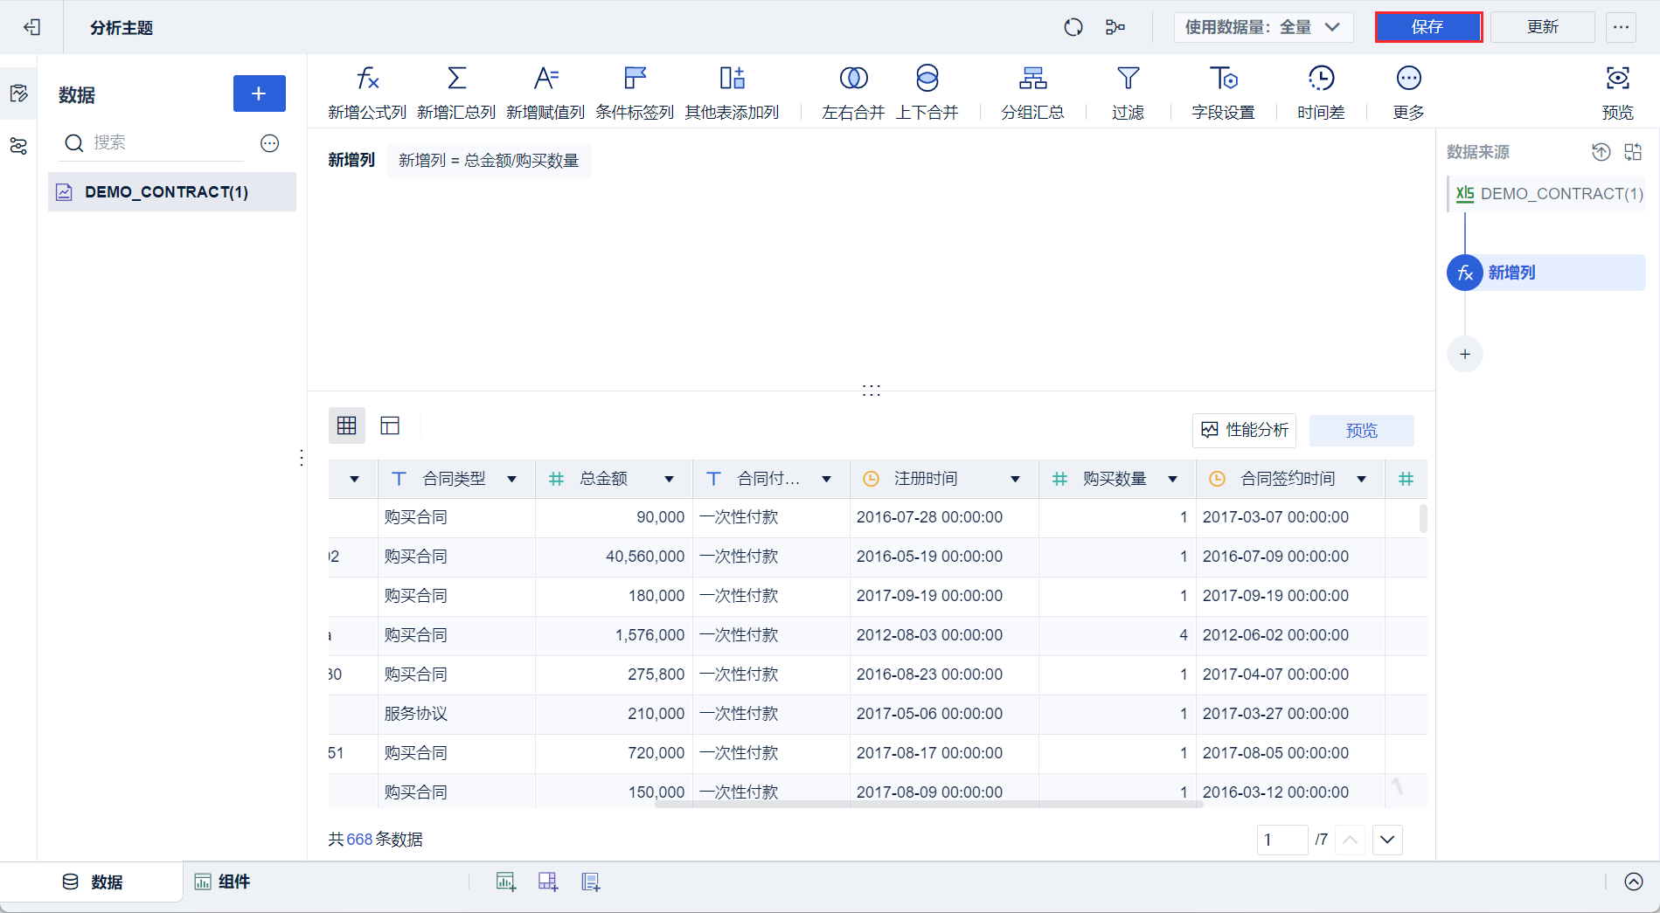
Task: Open the sidebar filter settings icon
Action: (x=18, y=146)
